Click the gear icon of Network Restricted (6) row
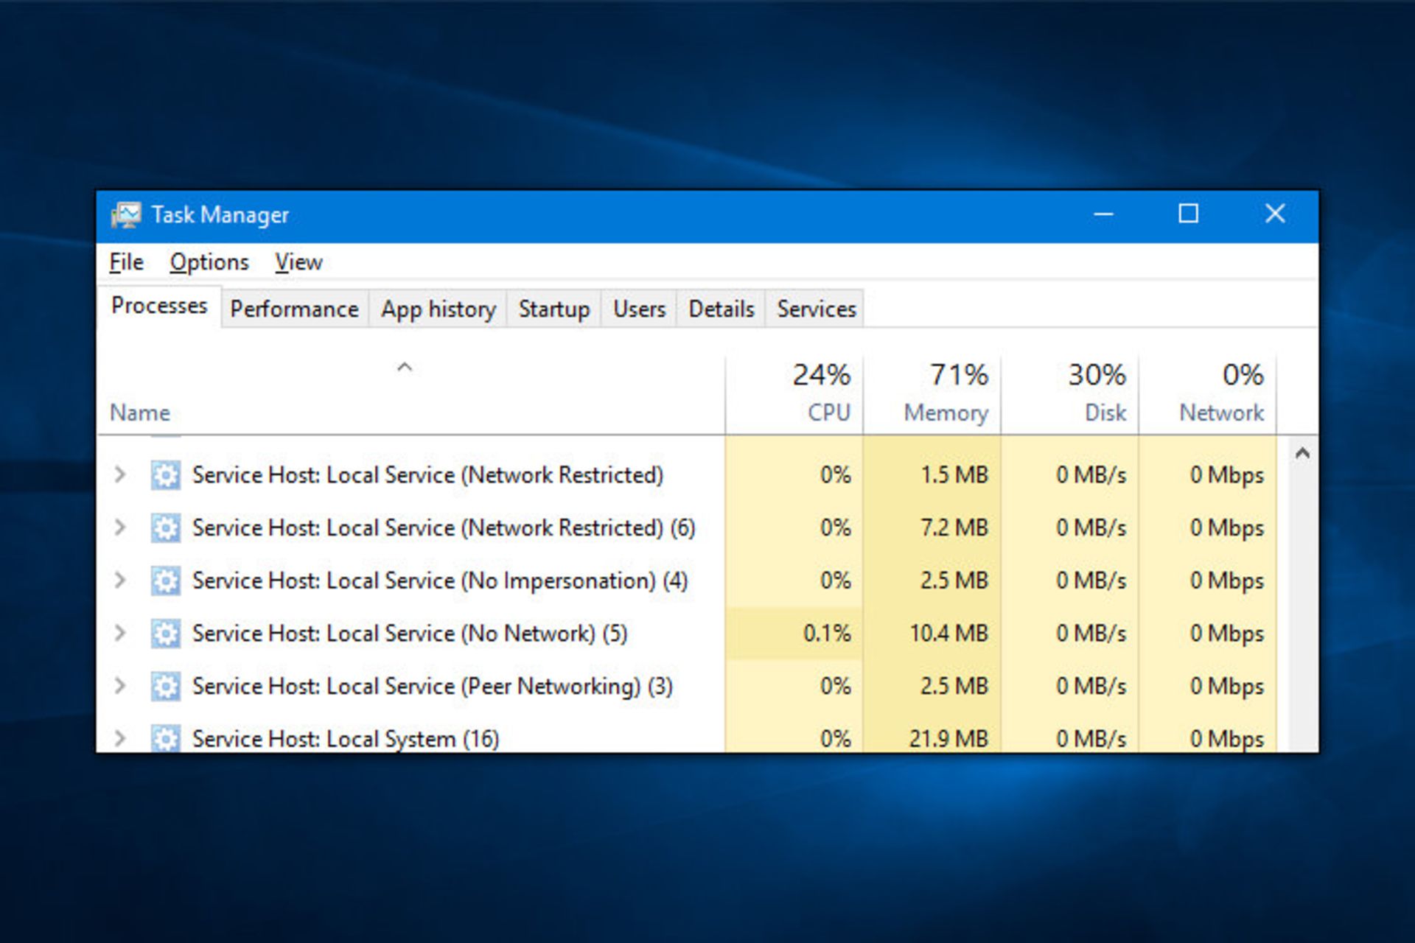The width and height of the screenshot is (1415, 943). coord(166,527)
